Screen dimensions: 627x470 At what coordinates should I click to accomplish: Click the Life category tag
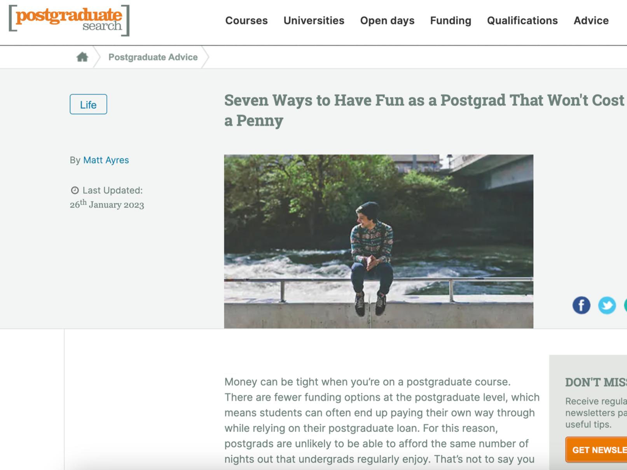pos(88,104)
